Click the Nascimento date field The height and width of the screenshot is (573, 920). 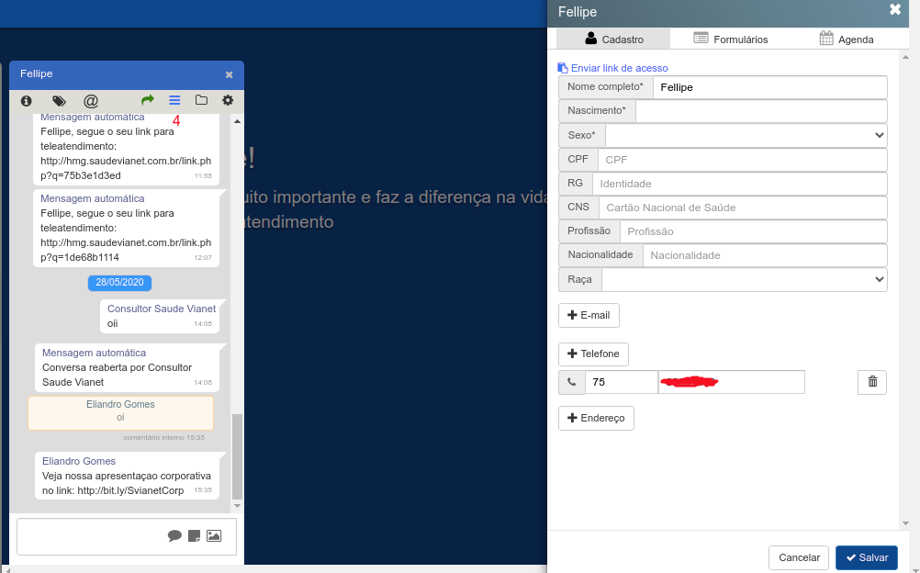click(x=761, y=111)
